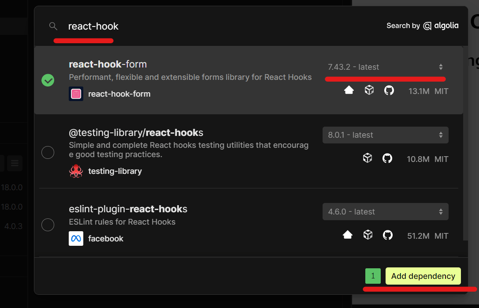Click the hamburger menu button behind dialog

(15, 163)
